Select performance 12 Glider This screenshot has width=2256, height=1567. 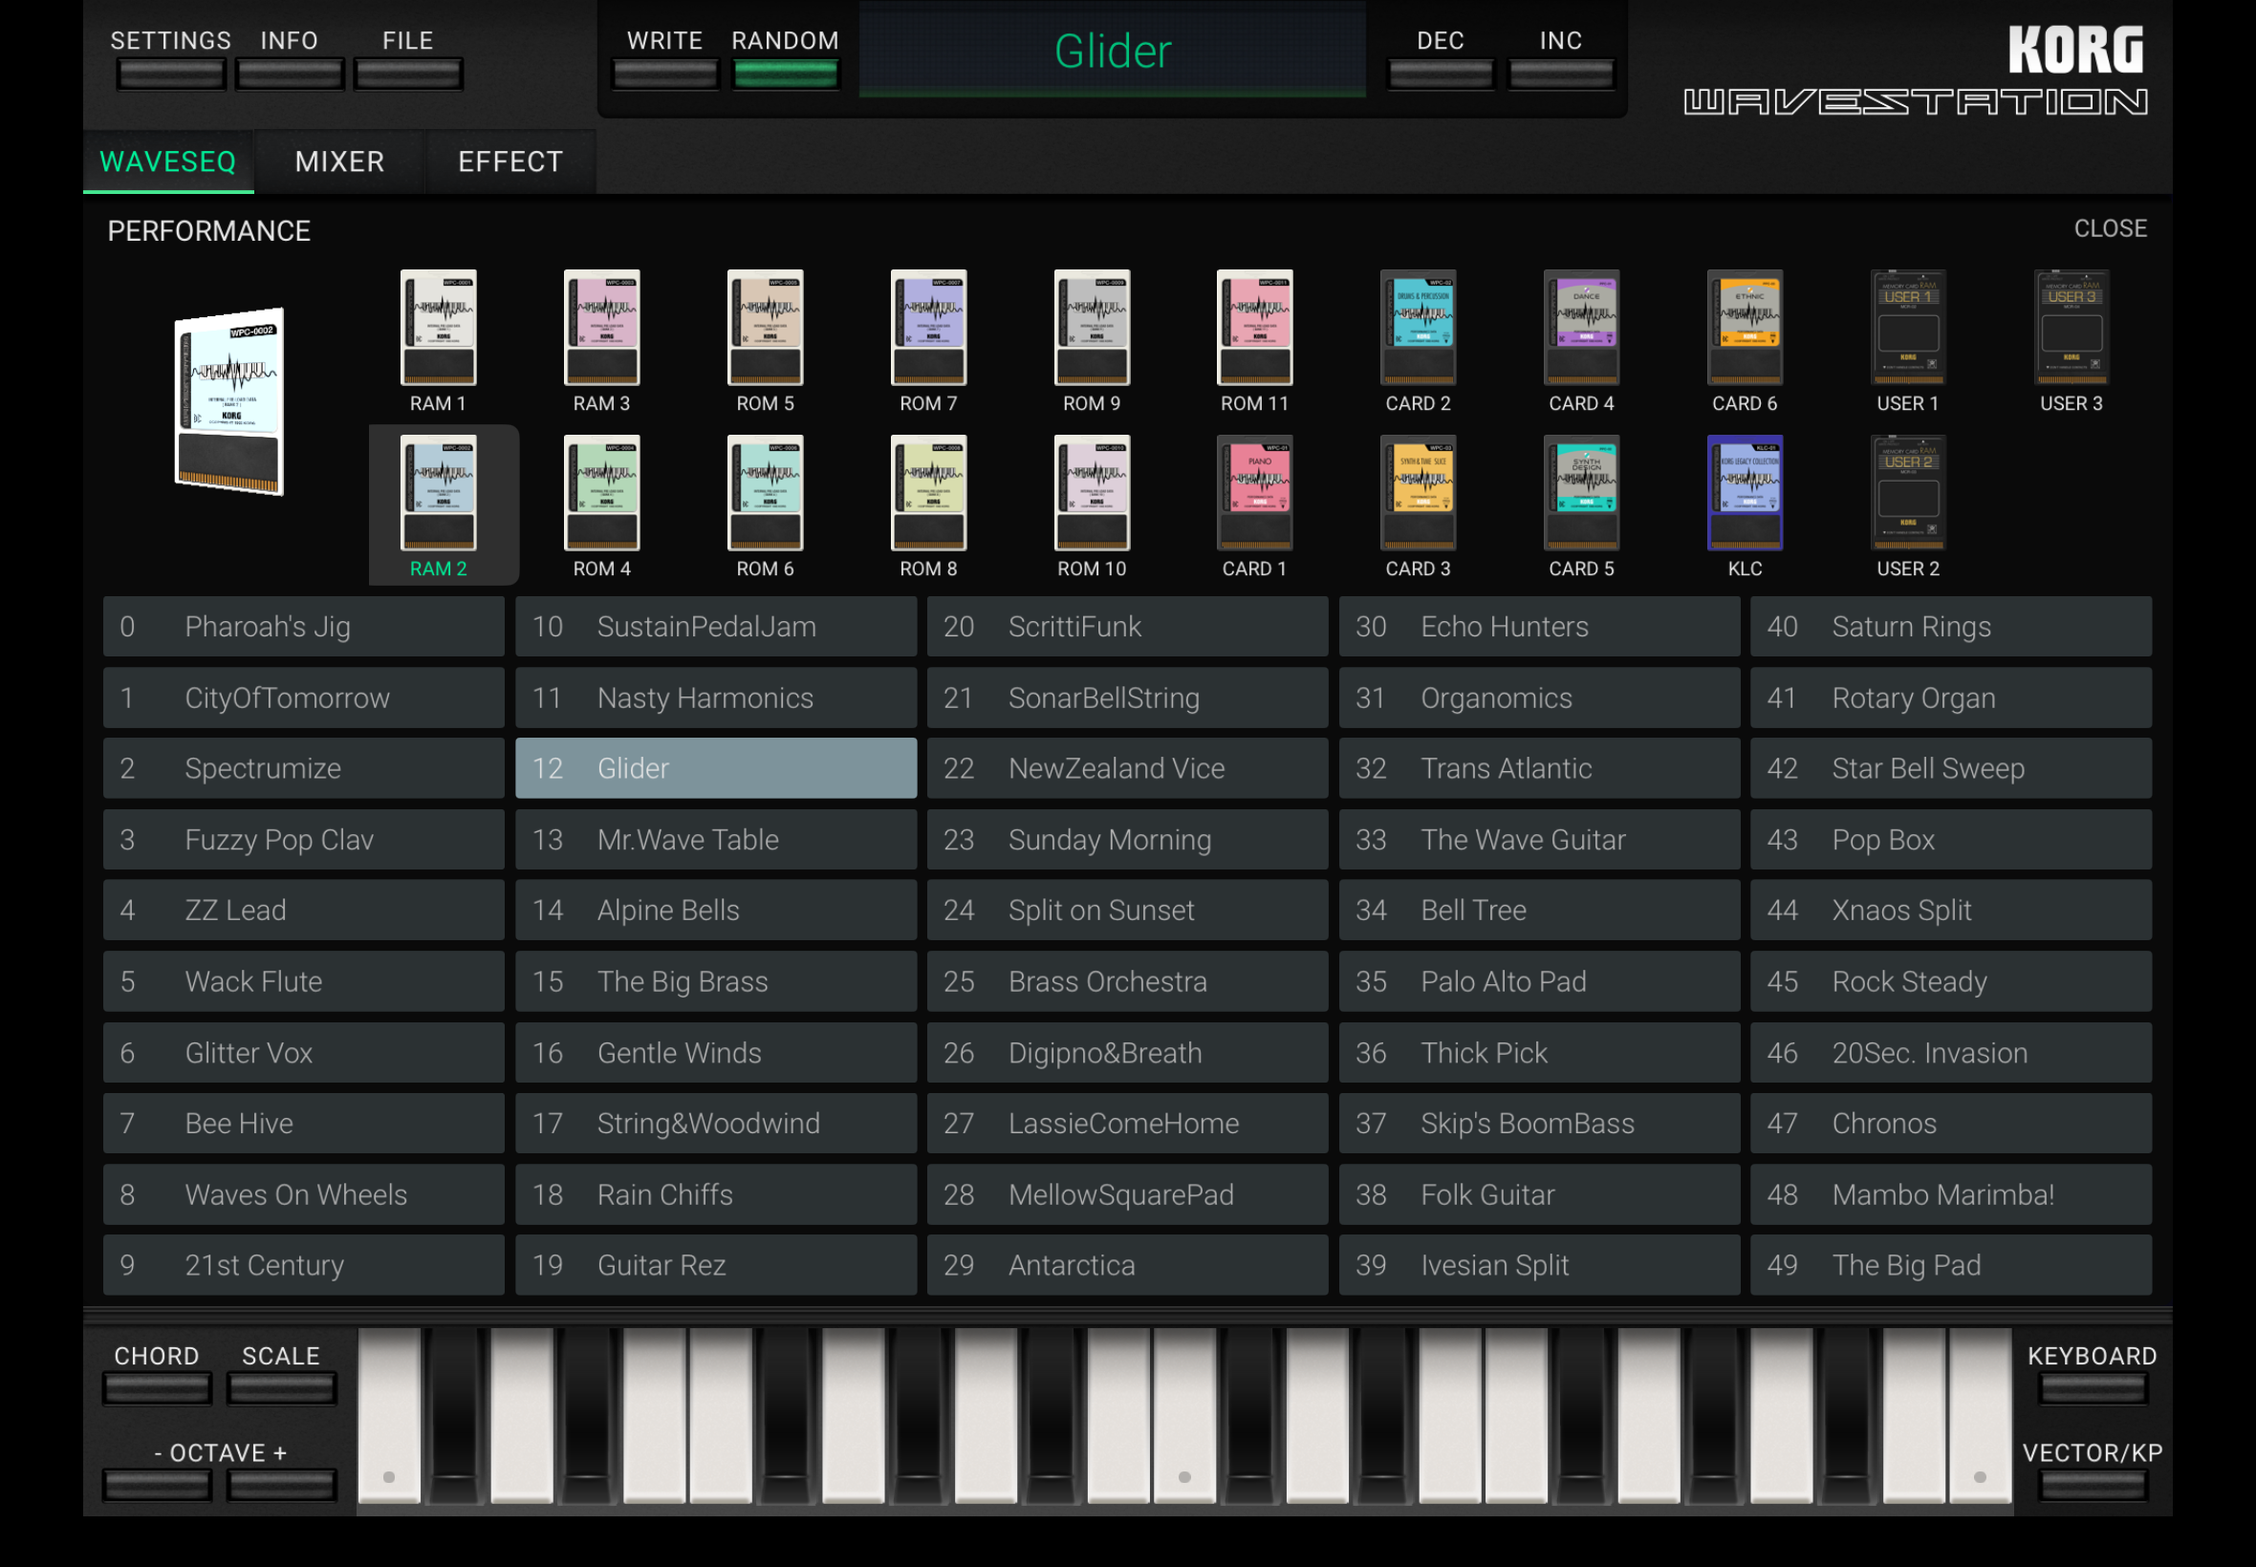coord(716,769)
